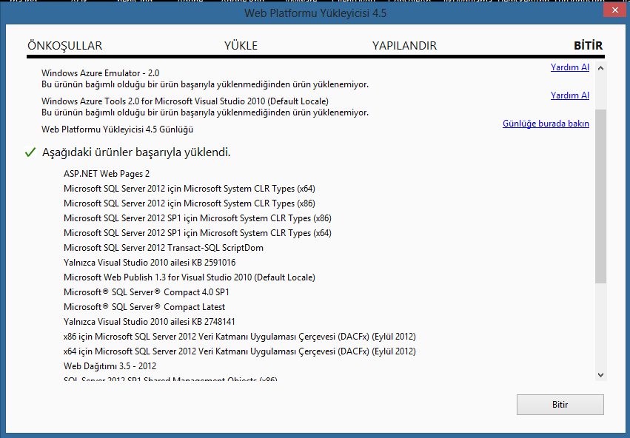The width and height of the screenshot is (630, 438).
Task: Click the Web Platformu Yükleyicisi 4.5 title bar
Action: (315, 13)
